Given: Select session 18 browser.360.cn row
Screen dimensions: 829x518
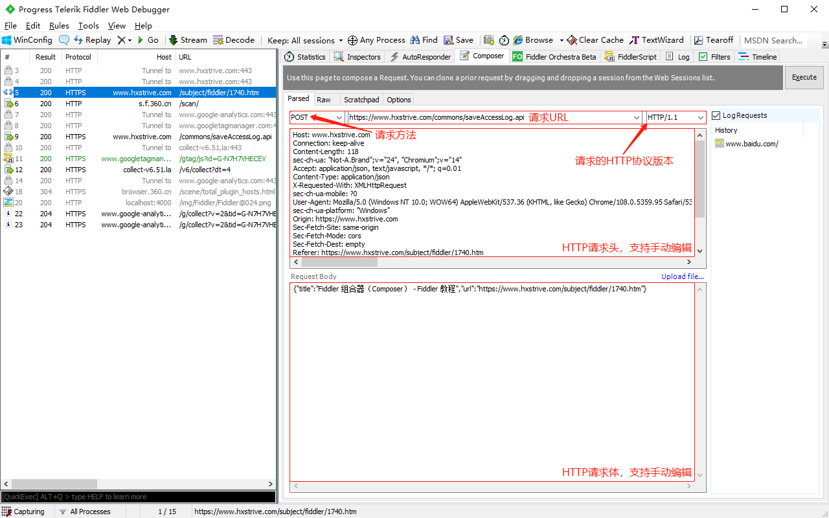Looking at the screenshot, I should (139, 192).
